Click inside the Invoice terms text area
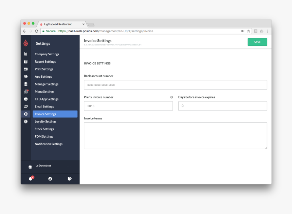Image resolution: width=292 pixels, height=214 pixels. [x=175, y=136]
